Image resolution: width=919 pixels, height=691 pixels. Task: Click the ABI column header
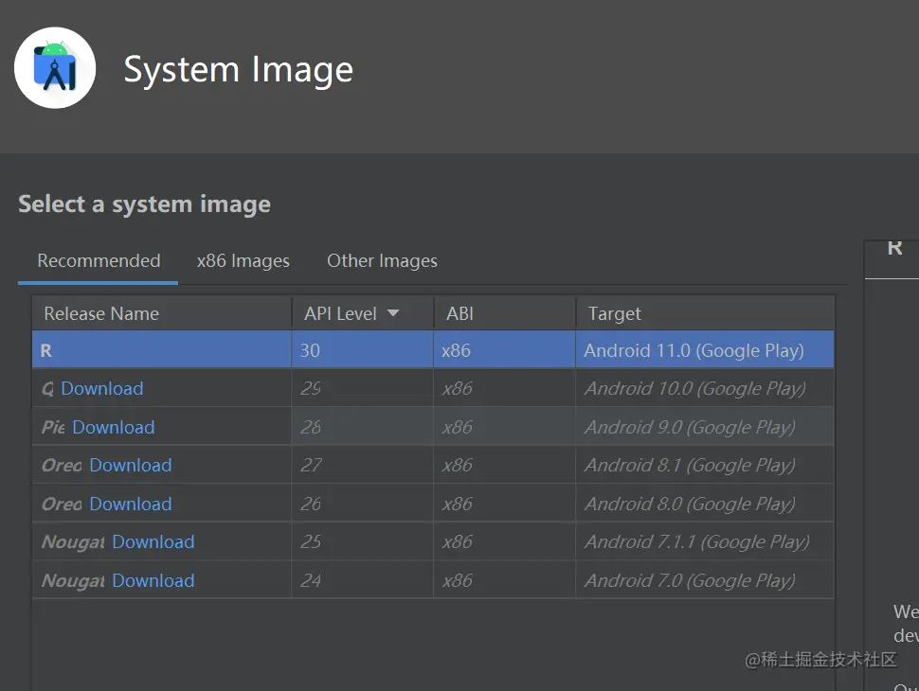point(459,313)
